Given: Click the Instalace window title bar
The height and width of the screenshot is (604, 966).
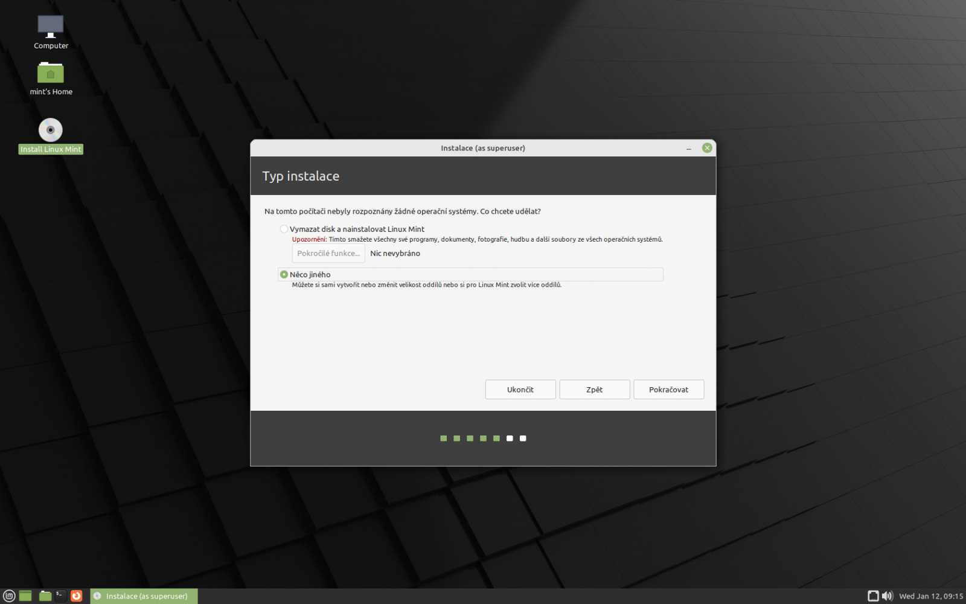Looking at the screenshot, I should [x=483, y=148].
